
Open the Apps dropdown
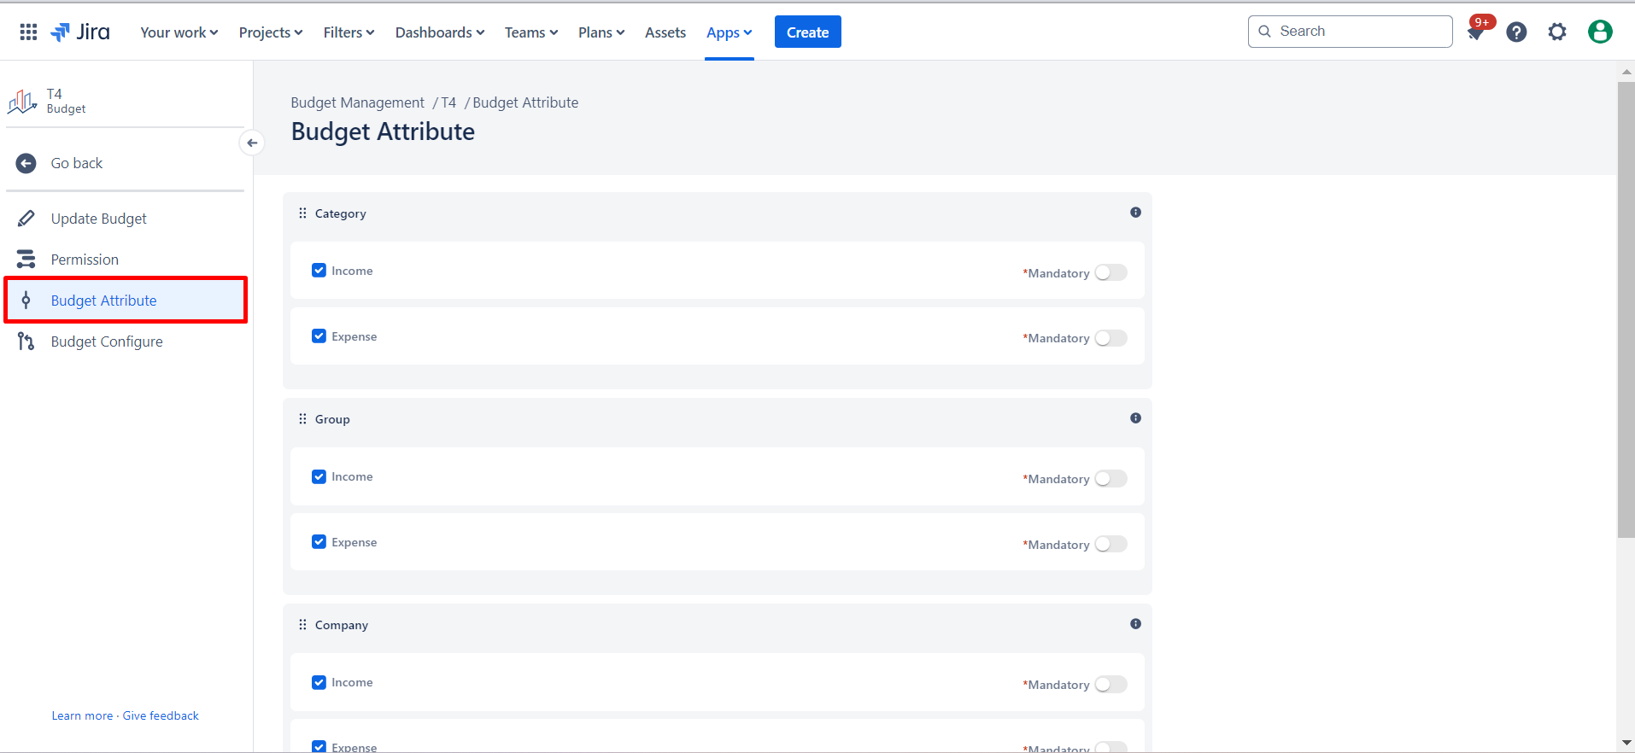730,32
